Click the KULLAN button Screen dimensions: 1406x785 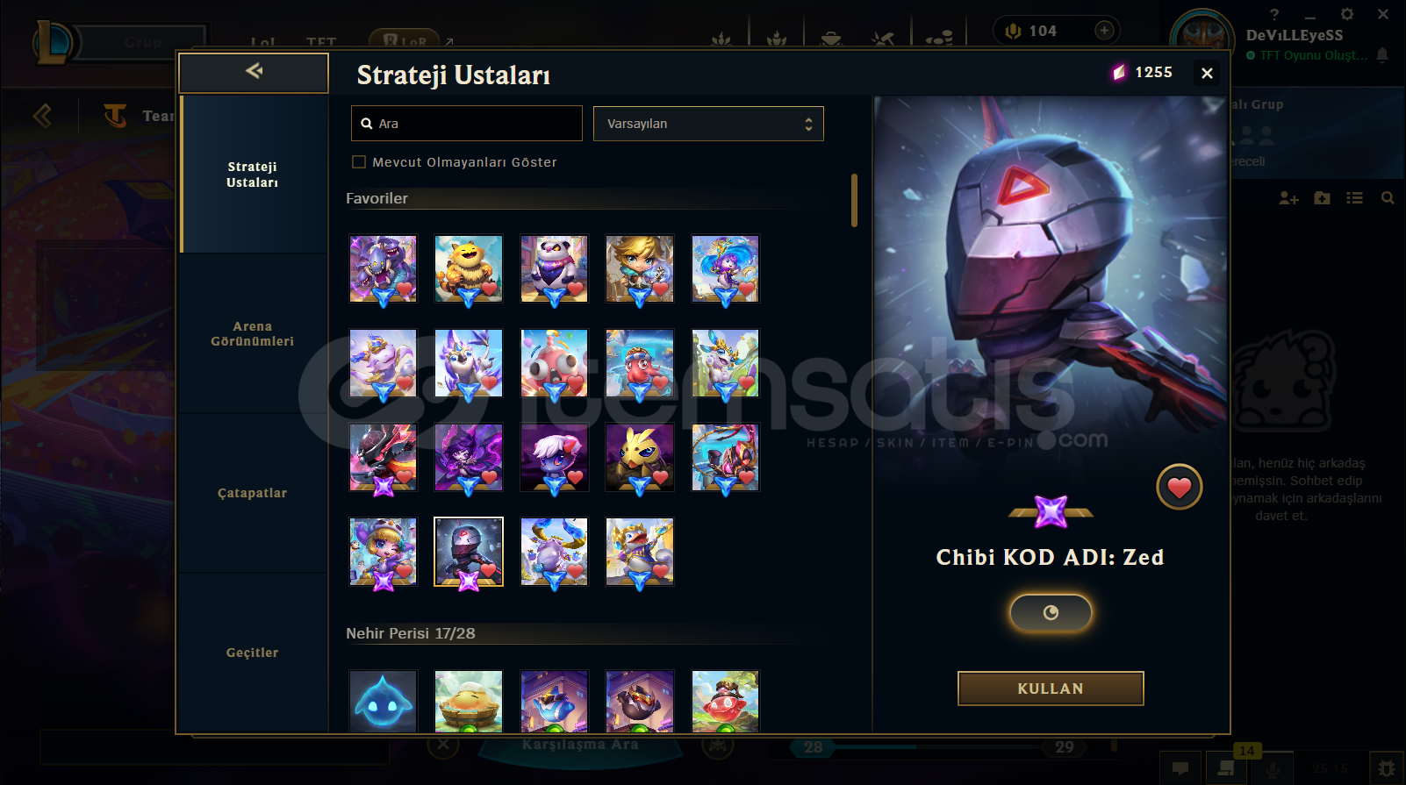[x=1051, y=689]
